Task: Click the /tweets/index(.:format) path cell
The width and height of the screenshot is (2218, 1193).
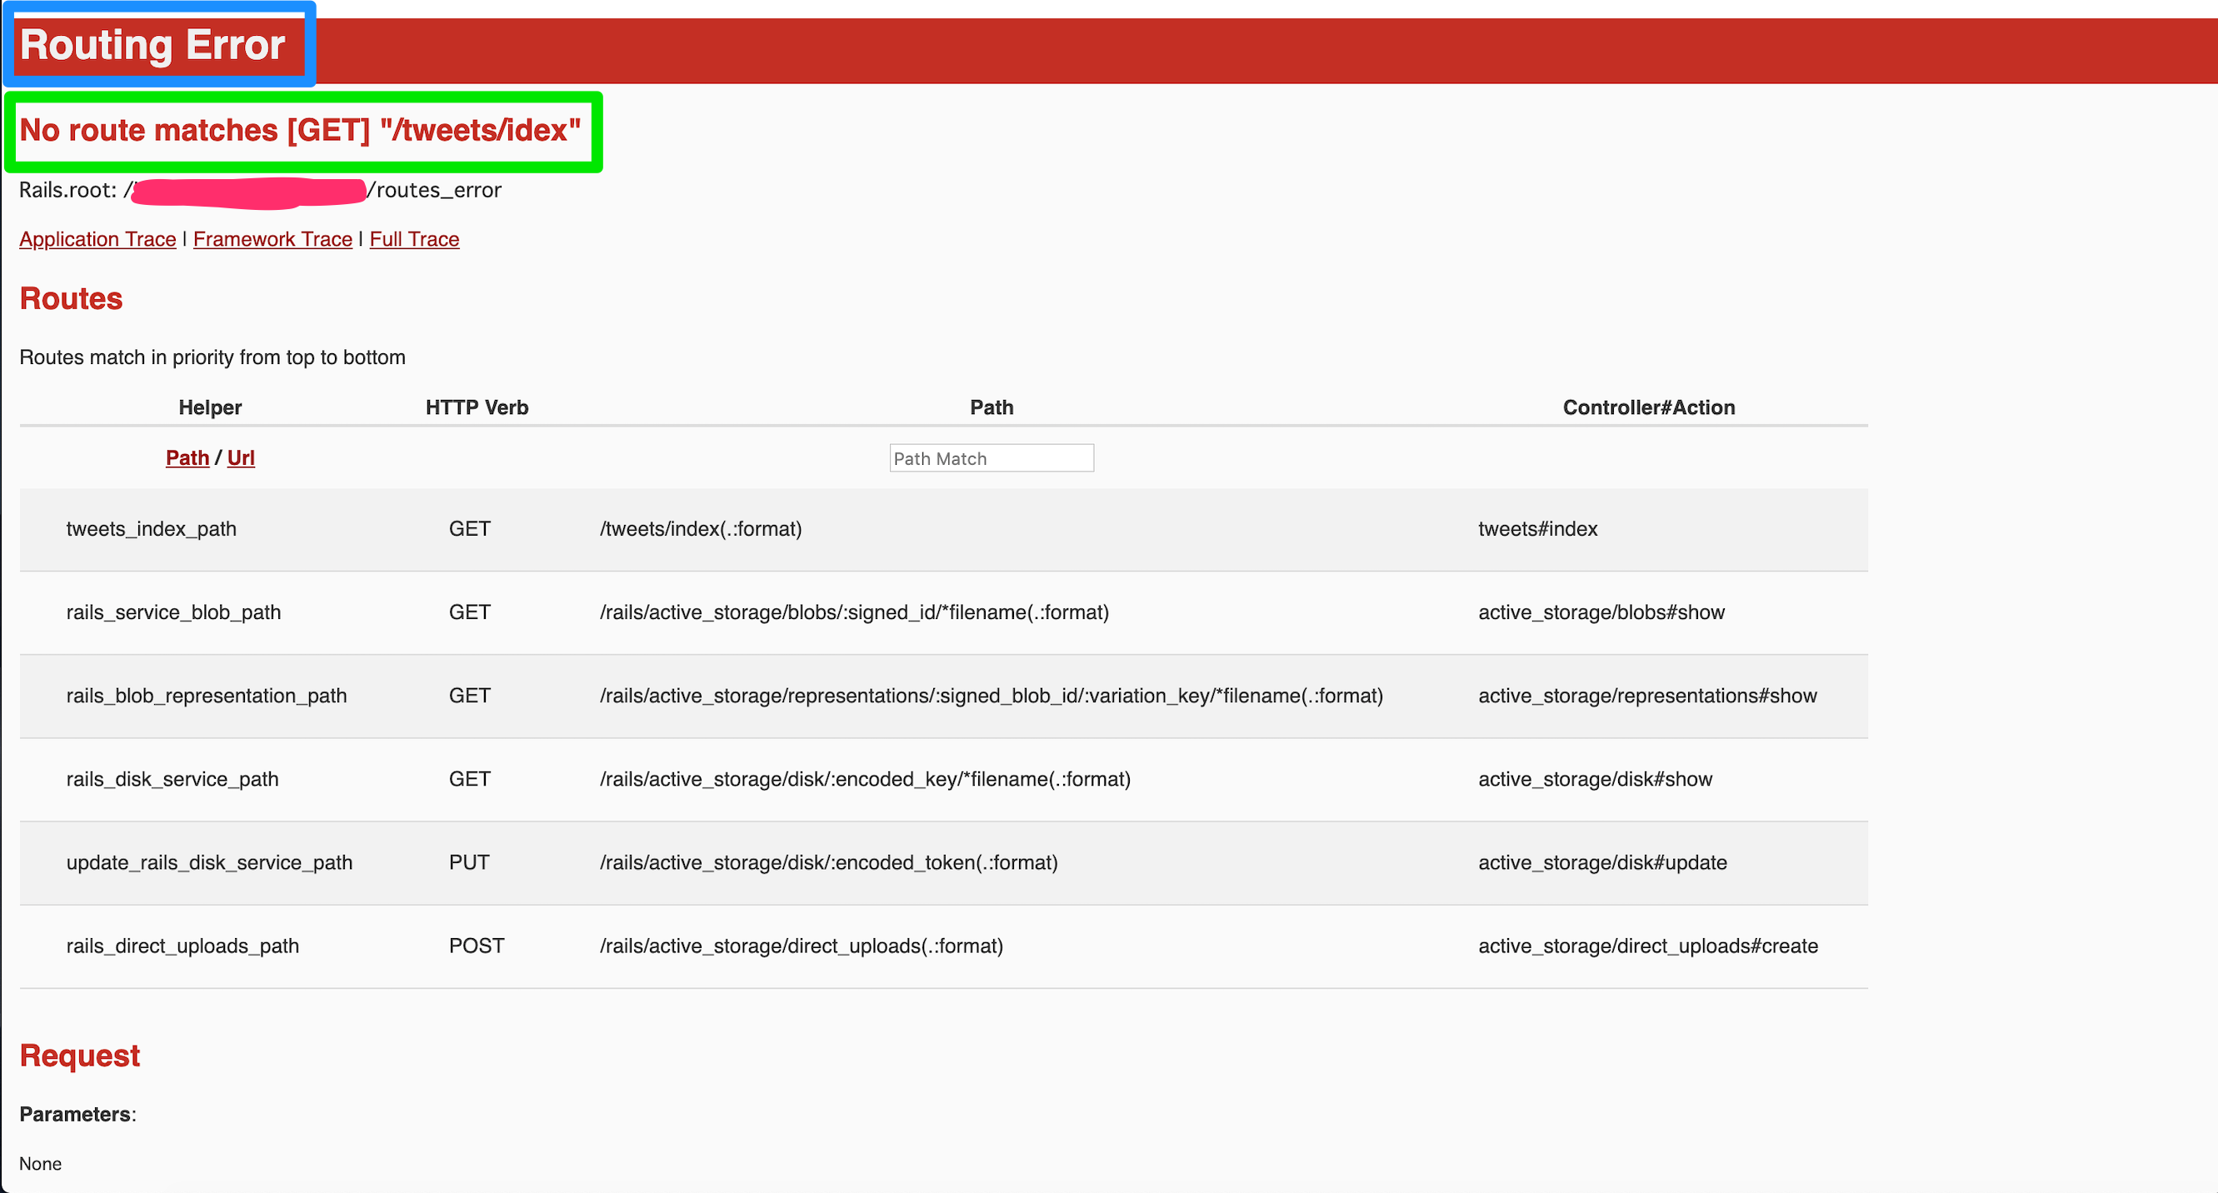Action: coord(701,529)
